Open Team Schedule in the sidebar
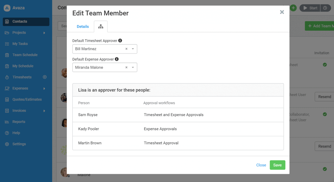 click(x=25, y=55)
